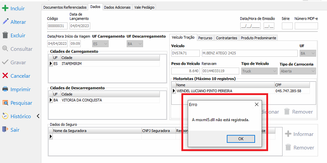
Task: Click the Pesquisar search icon
Action: (5, 103)
